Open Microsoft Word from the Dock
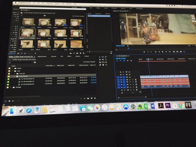This screenshot has width=196, height=147. point(154,106)
